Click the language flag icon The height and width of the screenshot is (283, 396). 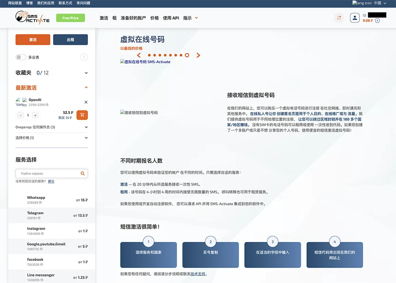pyautogui.click(x=362, y=3)
